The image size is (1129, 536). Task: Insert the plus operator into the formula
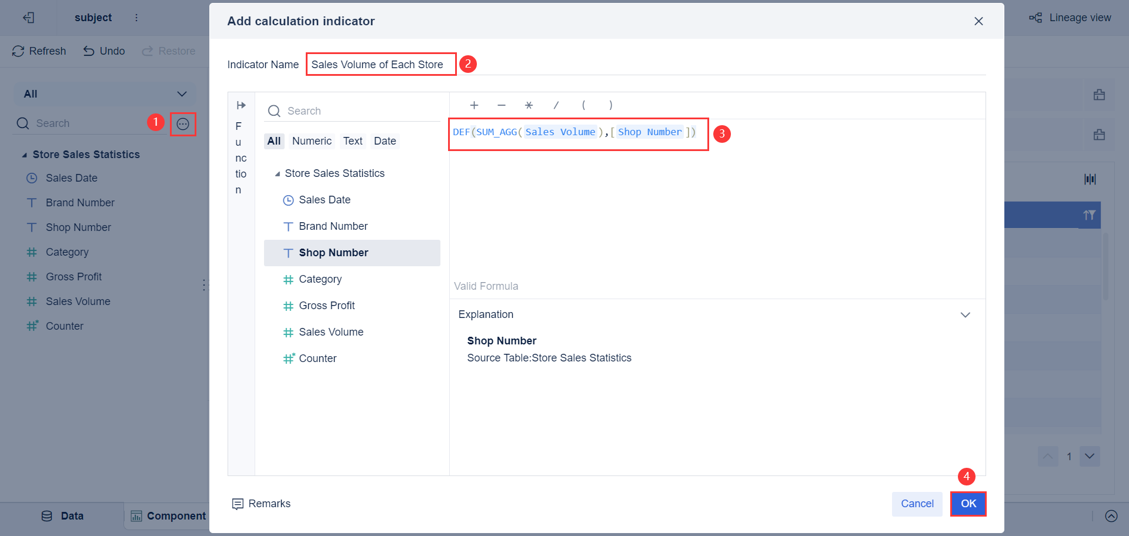click(x=474, y=105)
